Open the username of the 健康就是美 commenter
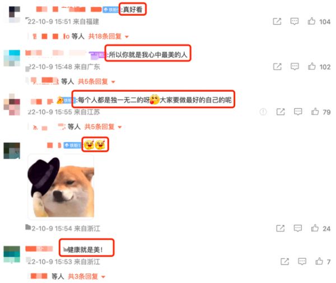This screenshot has height=283, width=336. coord(39,249)
